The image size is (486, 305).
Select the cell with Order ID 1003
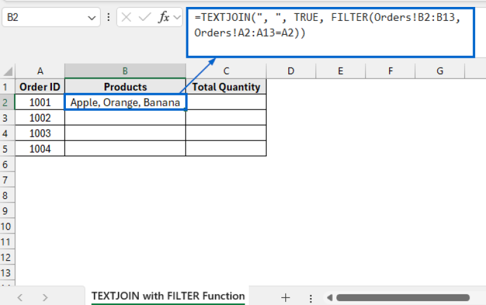40,133
